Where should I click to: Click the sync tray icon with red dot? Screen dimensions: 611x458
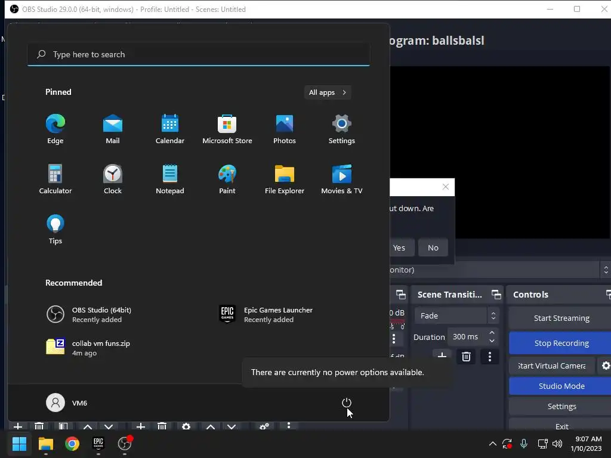(x=507, y=444)
